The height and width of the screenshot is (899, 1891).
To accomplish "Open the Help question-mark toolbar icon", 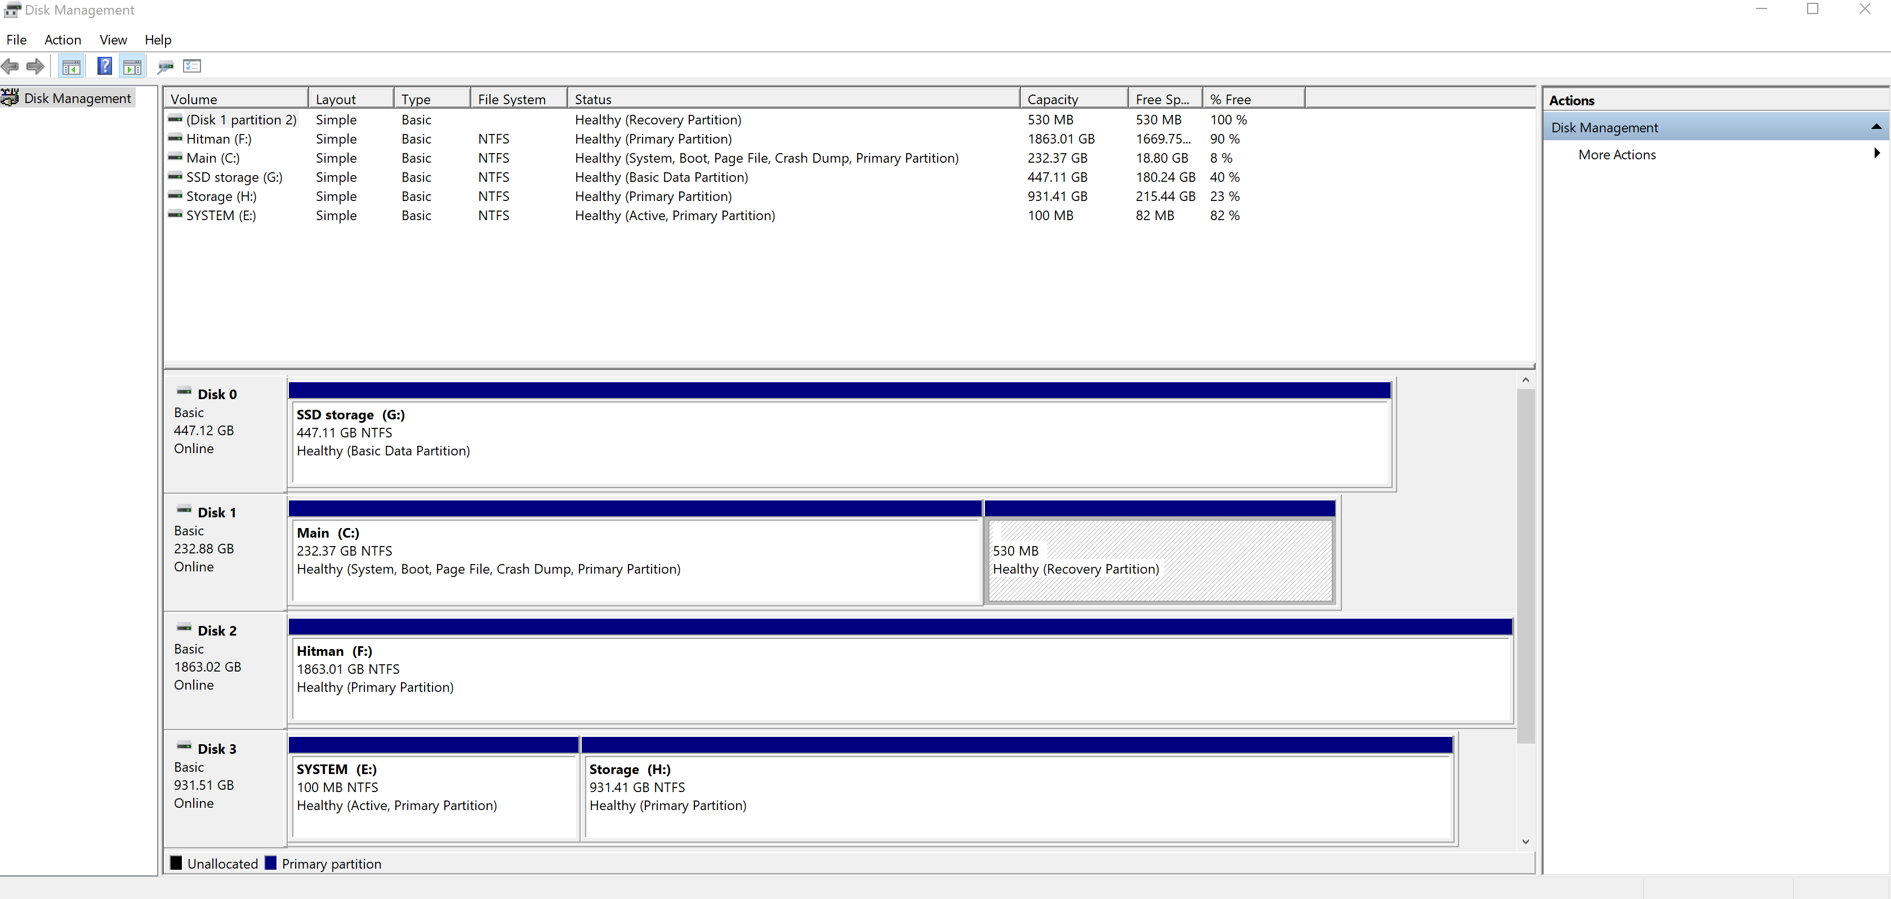I will point(105,67).
